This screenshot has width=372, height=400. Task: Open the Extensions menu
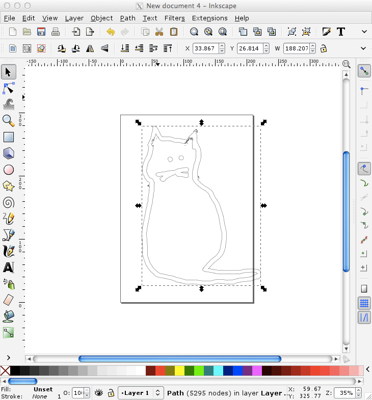coord(209,18)
